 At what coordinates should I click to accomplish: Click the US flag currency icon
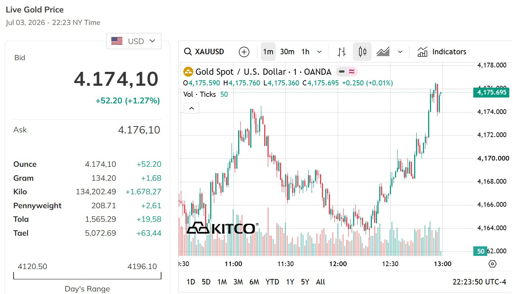117,41
